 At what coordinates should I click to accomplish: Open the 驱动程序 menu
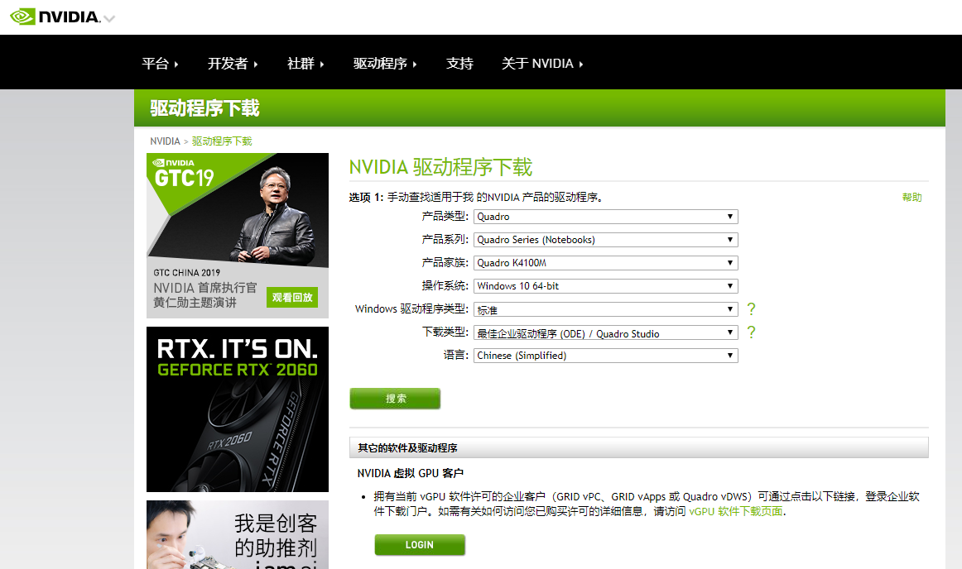pos(385,63)
